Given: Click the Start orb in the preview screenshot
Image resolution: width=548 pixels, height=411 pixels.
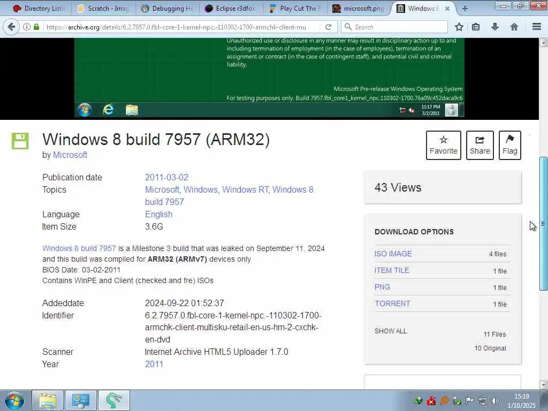Looking at the screenshot, I should pyautogui.click(x=85, y=110).
